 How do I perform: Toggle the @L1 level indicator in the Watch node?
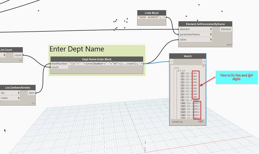click(x=181, y=122)
